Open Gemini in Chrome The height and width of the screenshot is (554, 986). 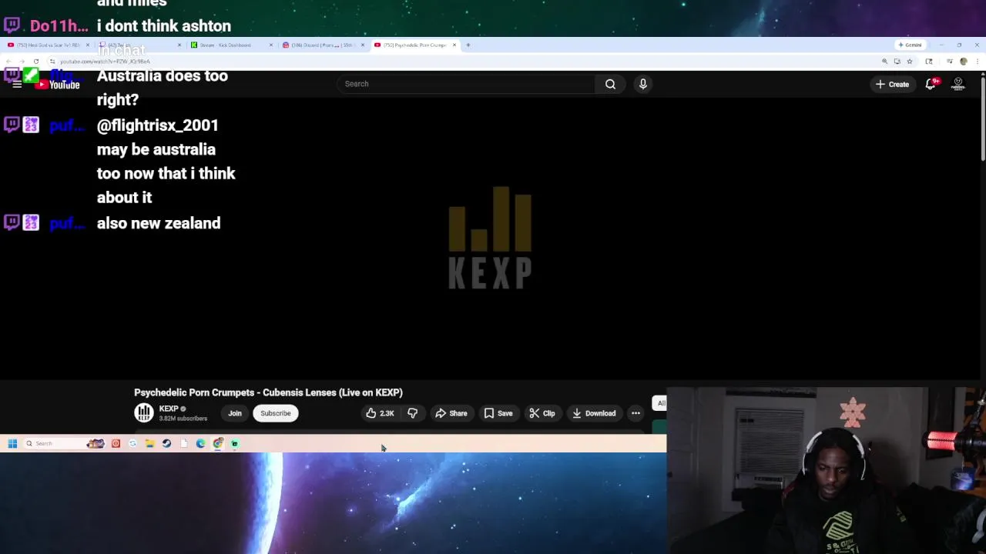(910, 45)
